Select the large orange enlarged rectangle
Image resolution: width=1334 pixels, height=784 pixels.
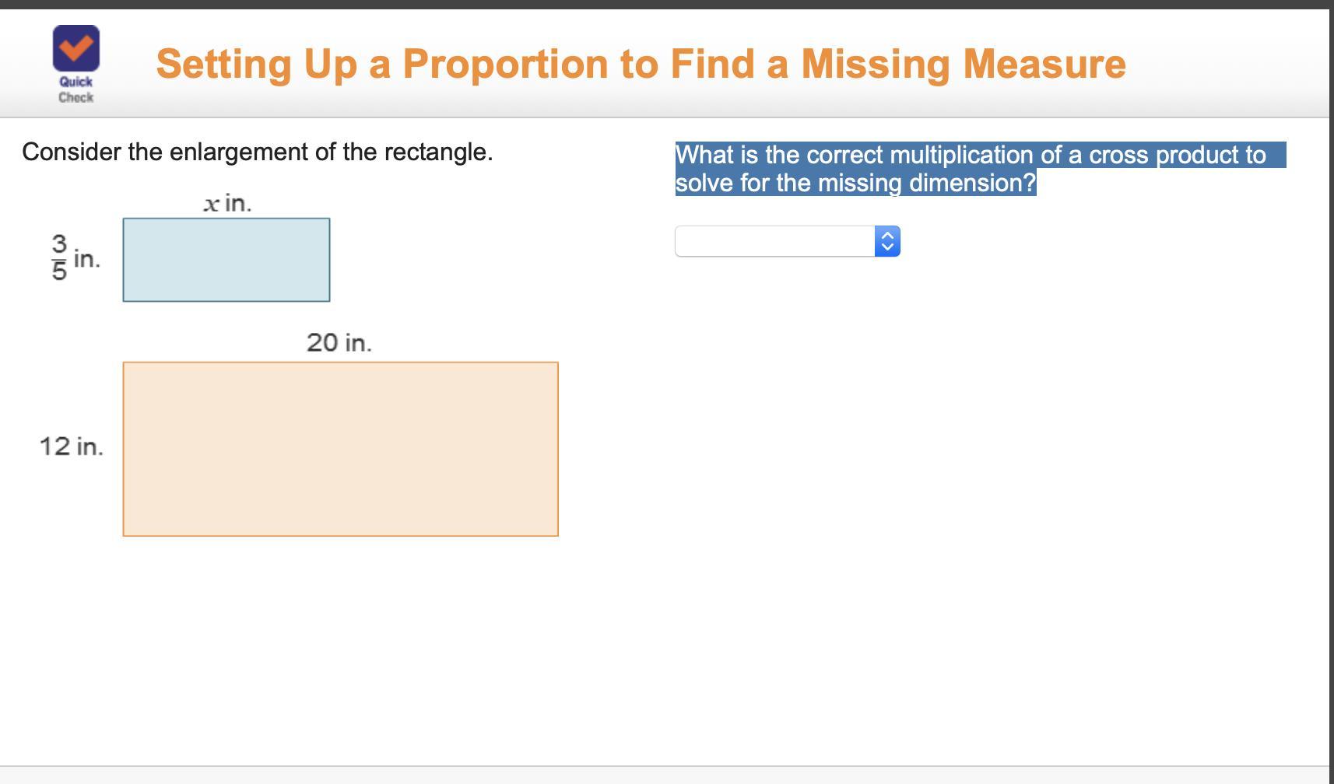coord(340,449)
